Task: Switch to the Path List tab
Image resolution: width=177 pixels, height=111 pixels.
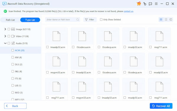Action: [10, 20]
